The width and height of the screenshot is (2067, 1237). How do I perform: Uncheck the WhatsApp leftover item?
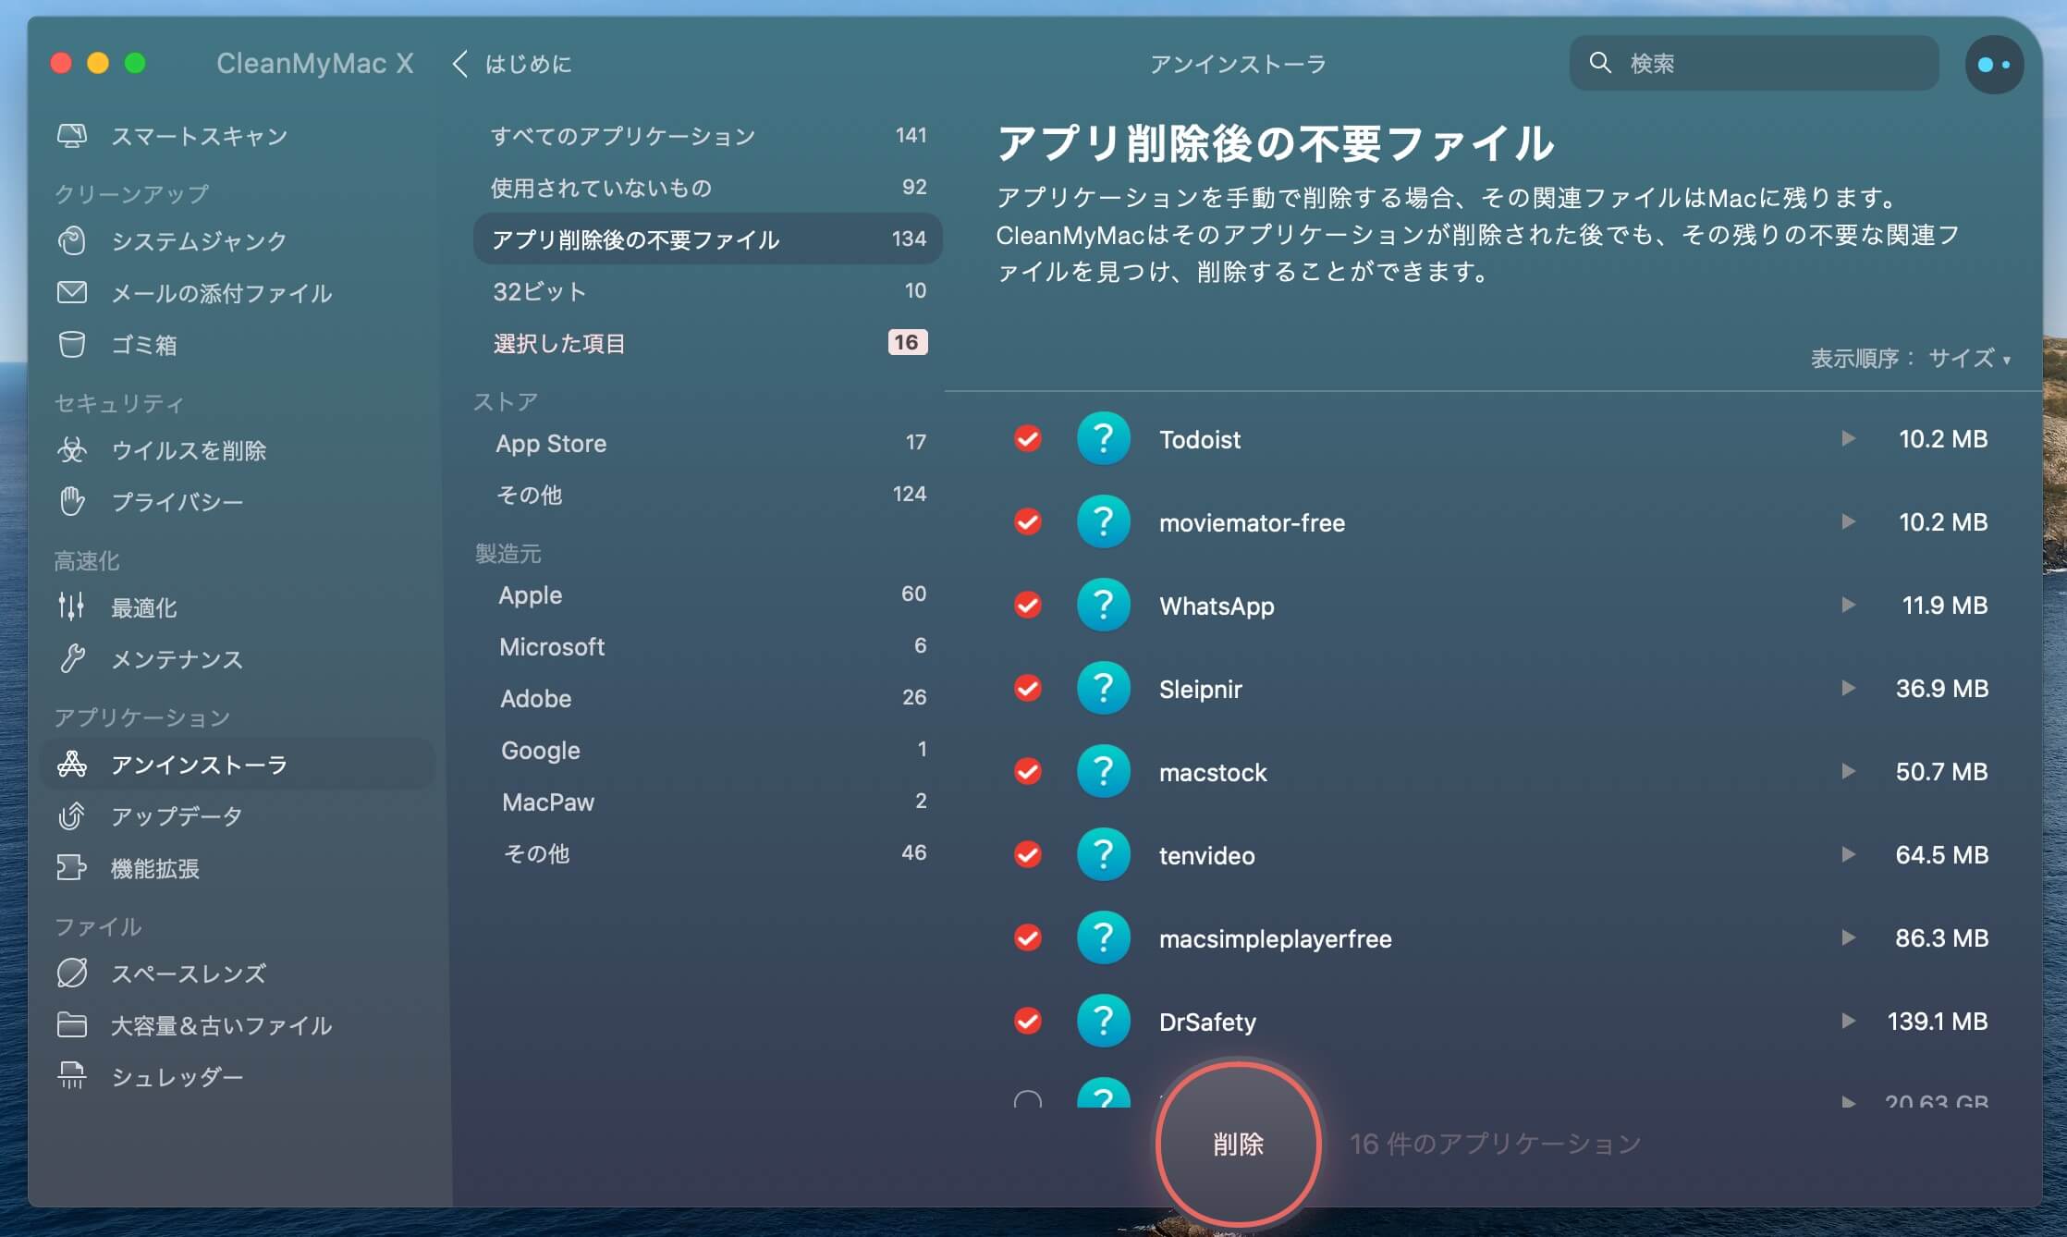point(1027,605)
